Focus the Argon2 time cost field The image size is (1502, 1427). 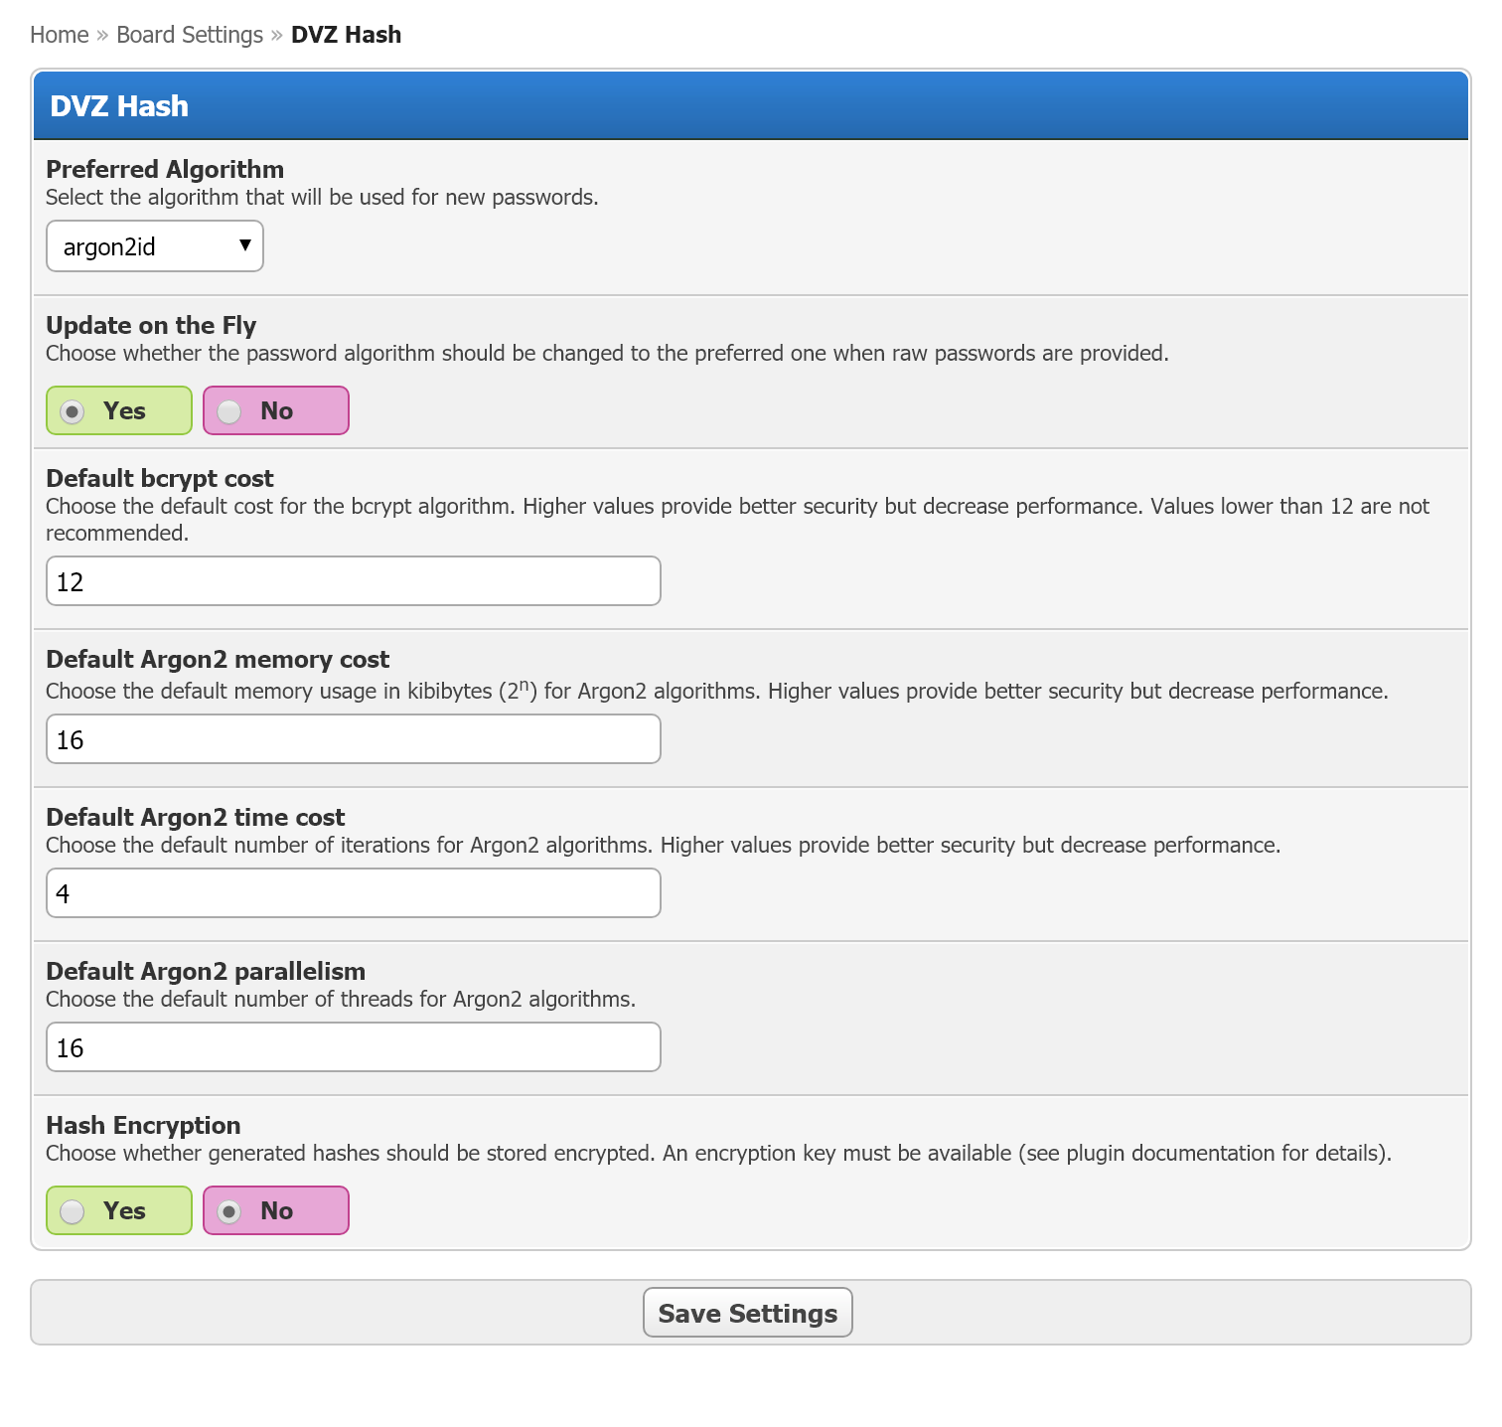(353, 893)
